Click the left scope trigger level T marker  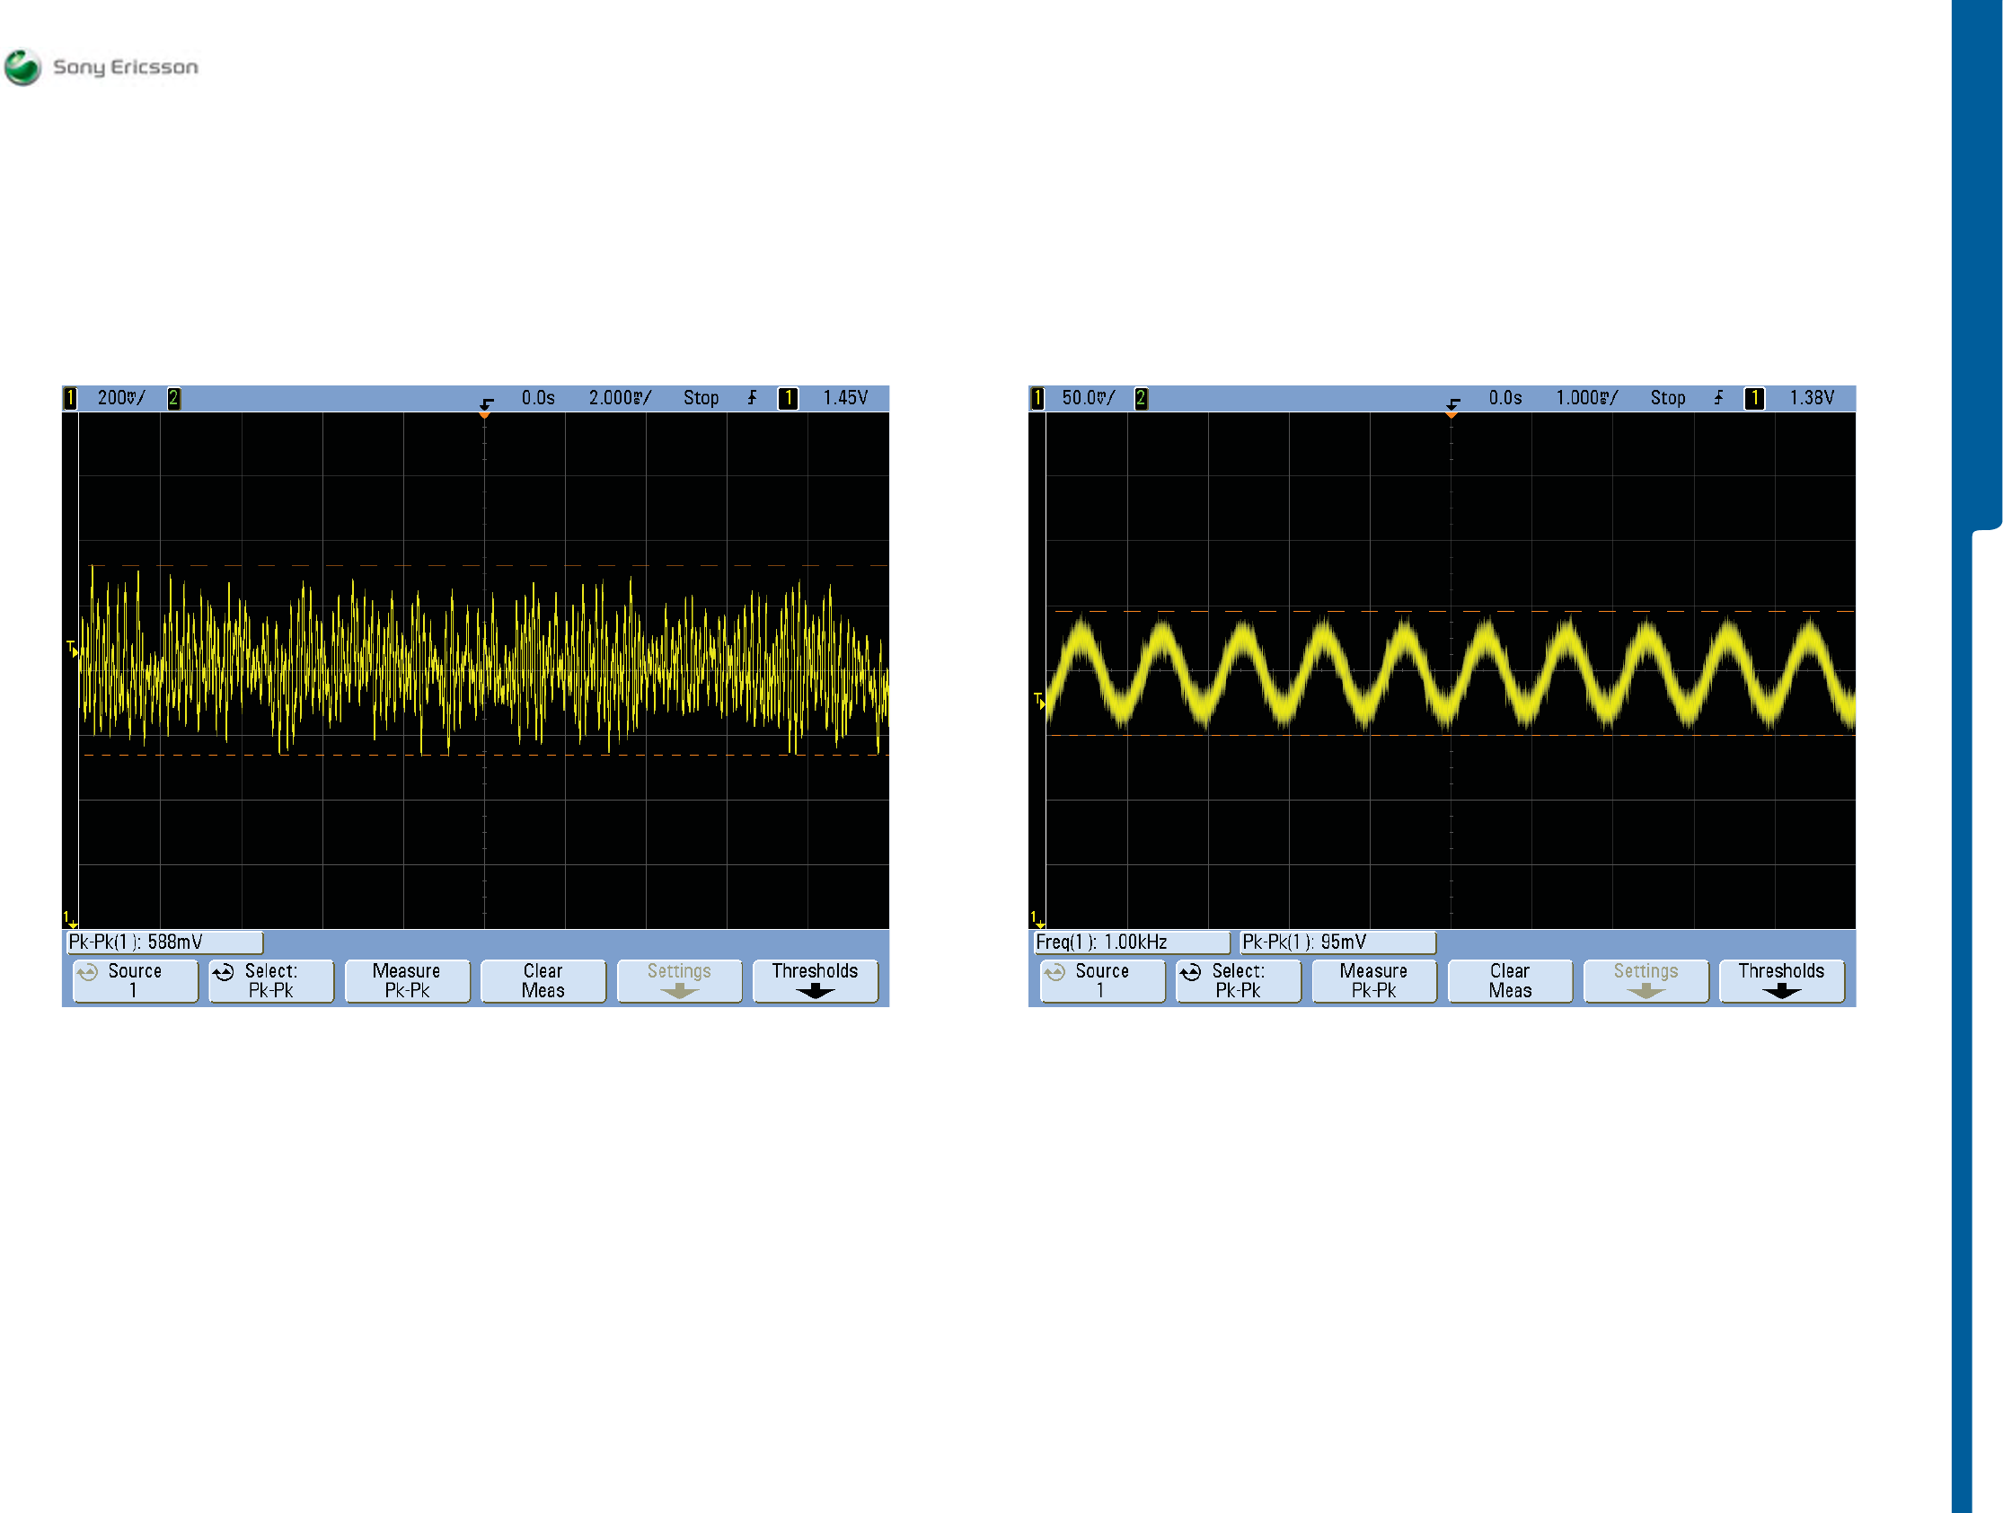tap(72, 647)
